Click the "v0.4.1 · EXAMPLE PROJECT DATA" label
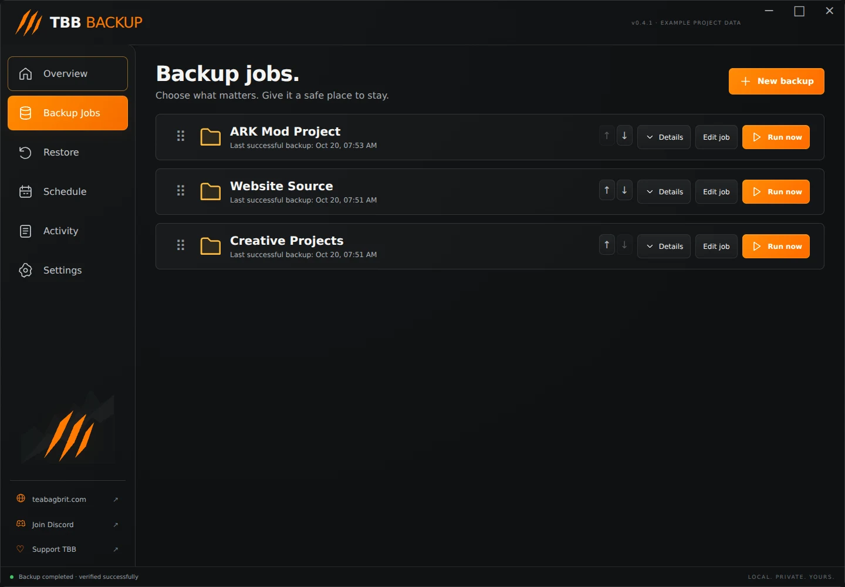845x587 pixels. [686, 23]
